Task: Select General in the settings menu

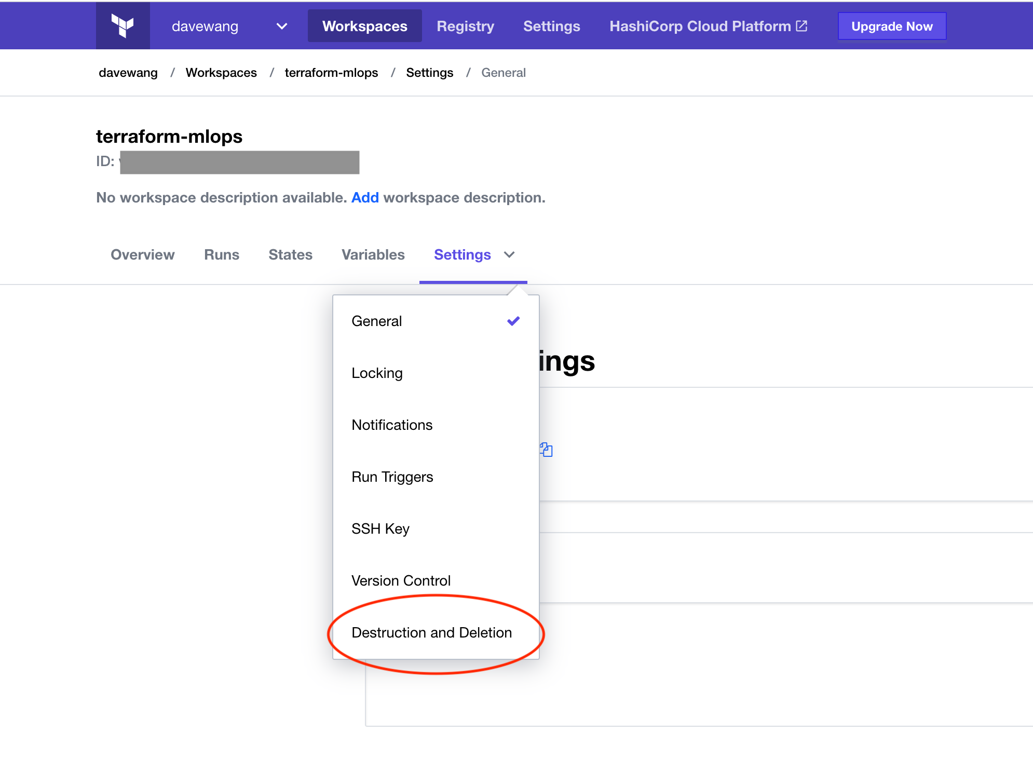Action: (x=436, y=321)
